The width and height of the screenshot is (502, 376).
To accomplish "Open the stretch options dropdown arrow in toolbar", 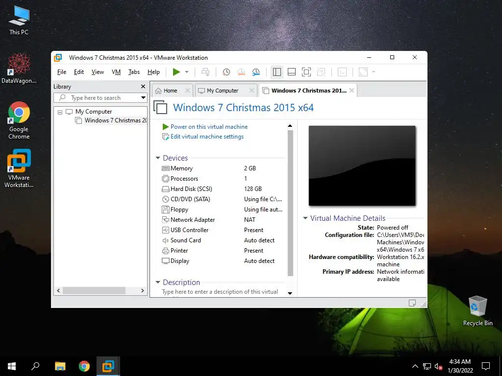I will [374, 72].
